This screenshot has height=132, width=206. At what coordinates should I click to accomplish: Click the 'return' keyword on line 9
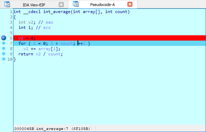tap(26, 54)
